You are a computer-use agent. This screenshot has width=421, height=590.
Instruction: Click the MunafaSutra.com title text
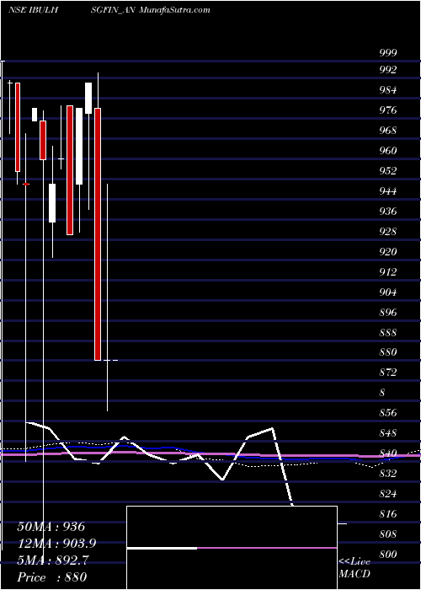coord(174,10)
